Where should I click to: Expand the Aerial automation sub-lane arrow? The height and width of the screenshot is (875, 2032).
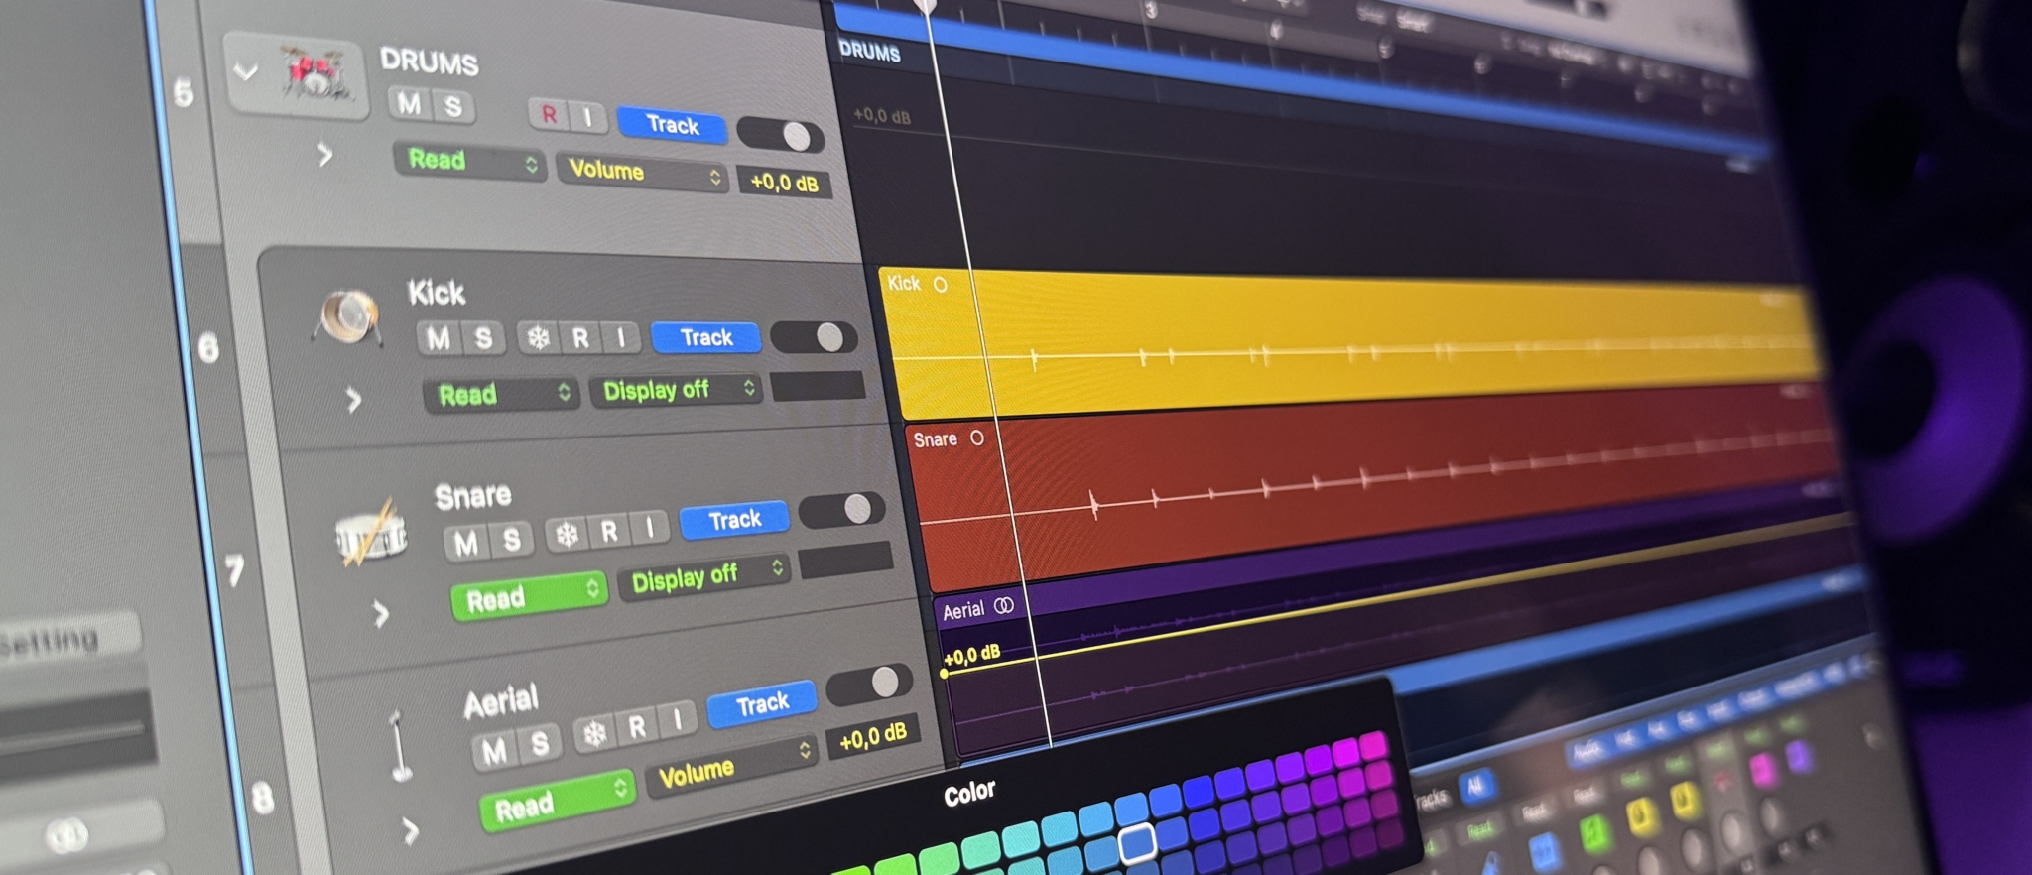tap(410, 830)
